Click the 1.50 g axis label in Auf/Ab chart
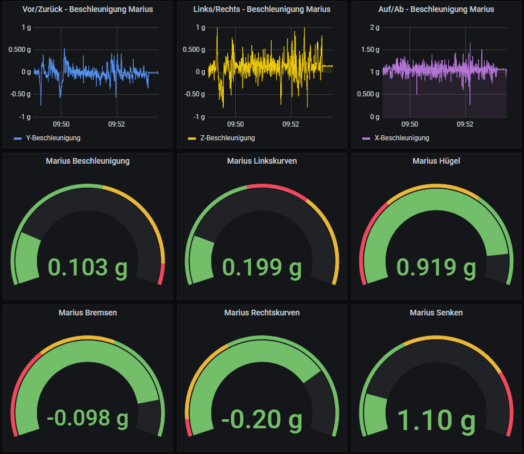The image size is (524, 454). pos(370,50)
